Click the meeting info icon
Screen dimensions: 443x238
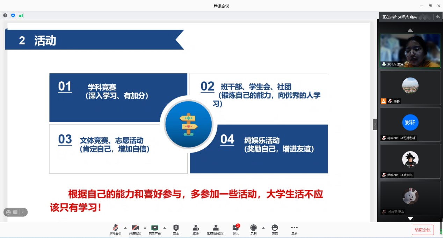point(5,15)
